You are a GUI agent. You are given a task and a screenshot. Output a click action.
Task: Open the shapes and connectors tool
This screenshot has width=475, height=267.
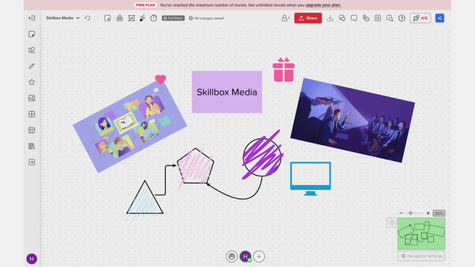pos(31,50)
